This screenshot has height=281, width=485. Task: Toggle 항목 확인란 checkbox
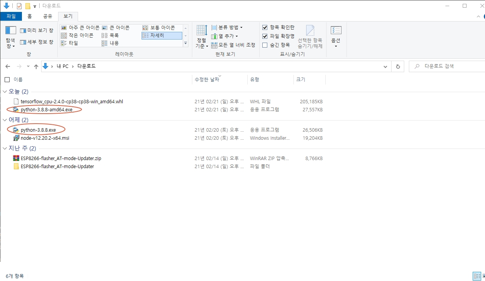265,27
